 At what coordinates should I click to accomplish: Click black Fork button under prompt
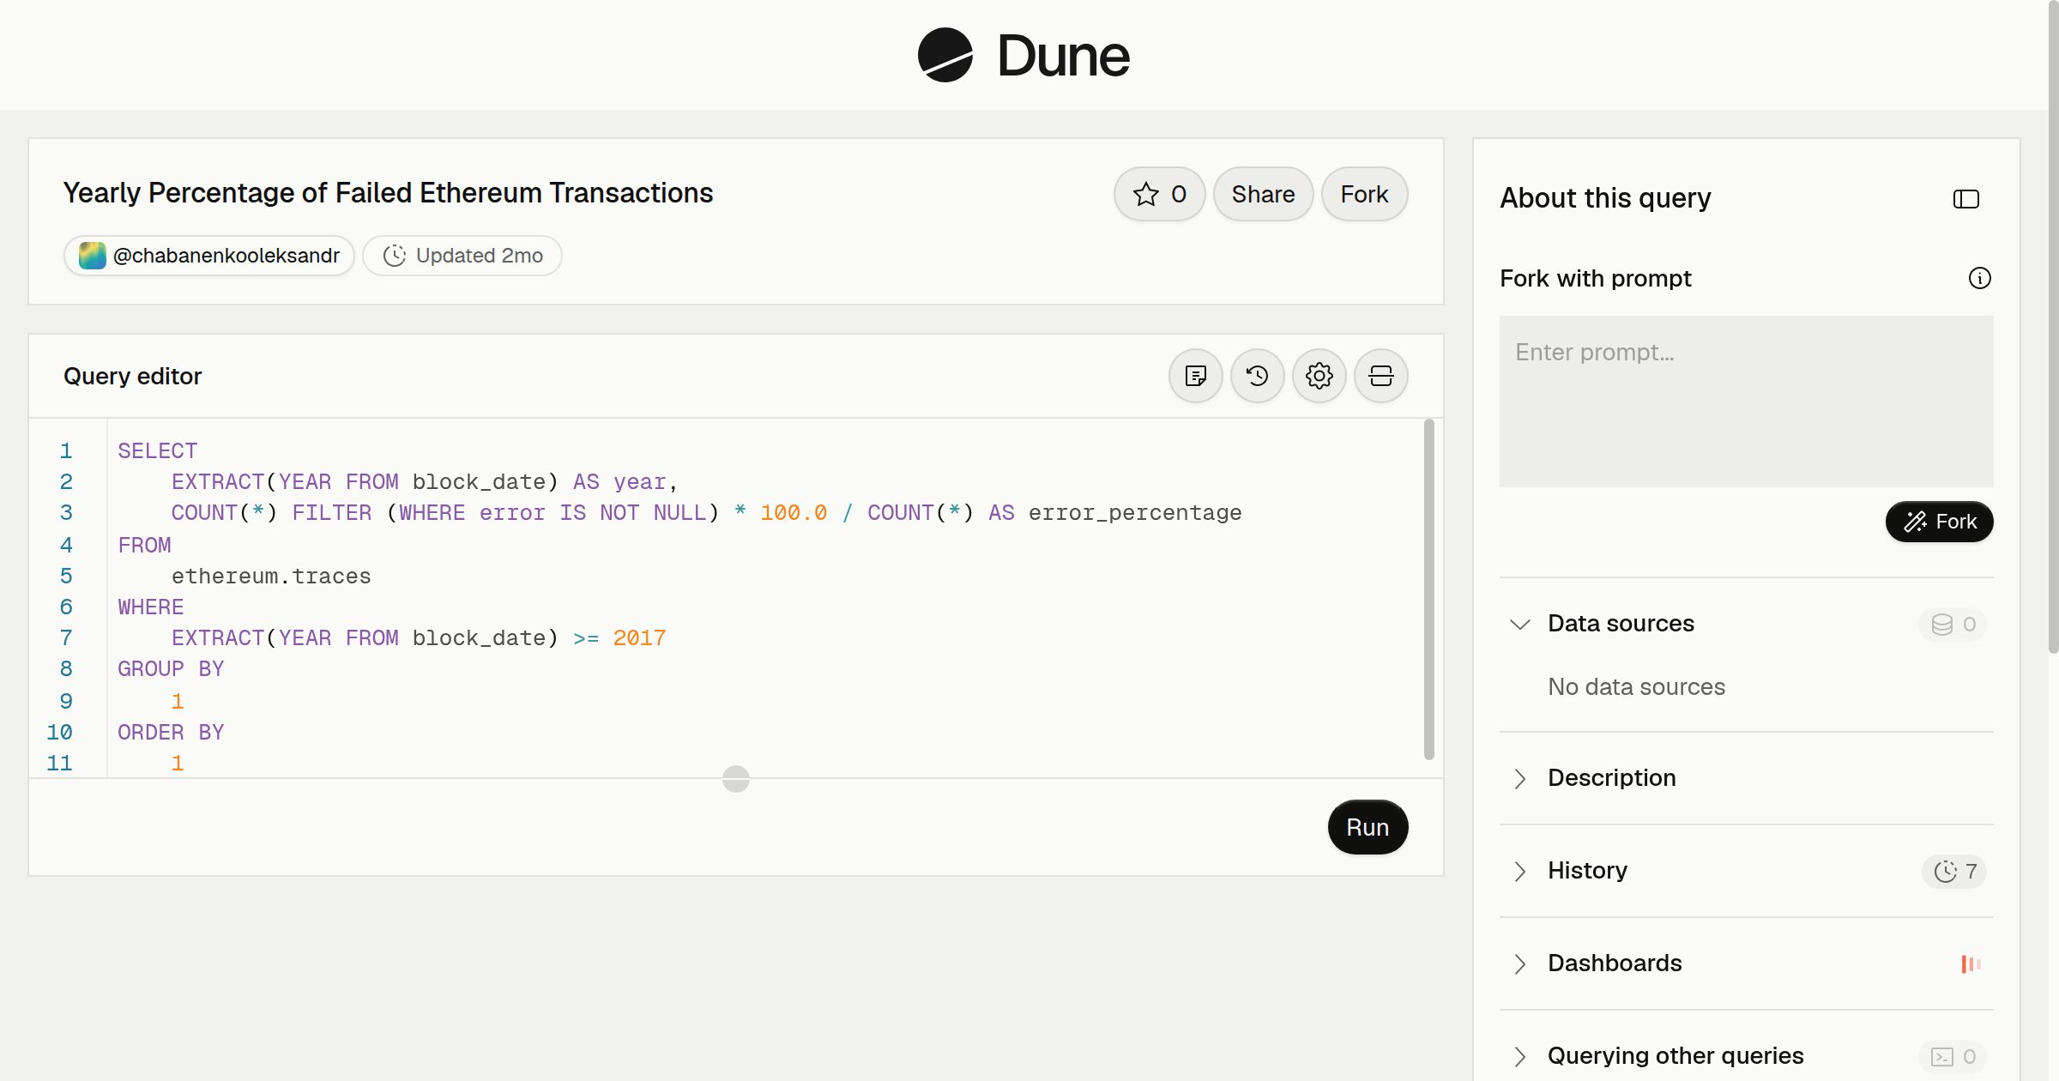(1939, 522)
